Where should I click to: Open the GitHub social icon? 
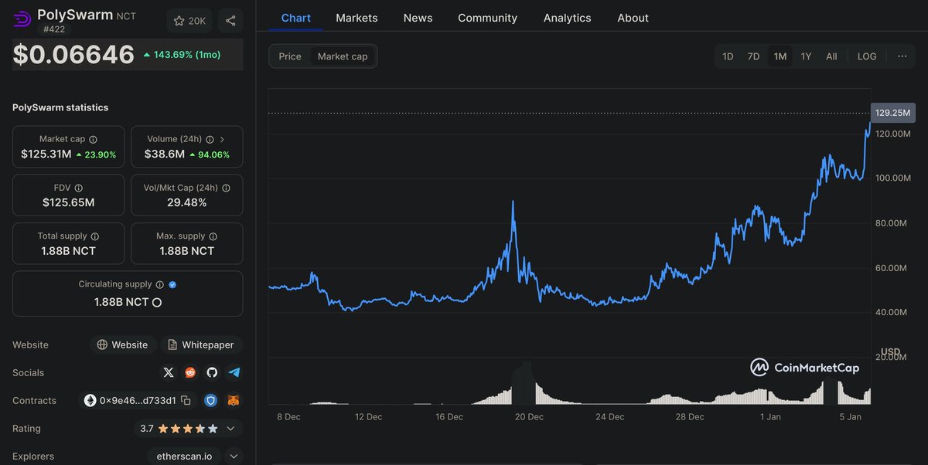pos(212,372)
